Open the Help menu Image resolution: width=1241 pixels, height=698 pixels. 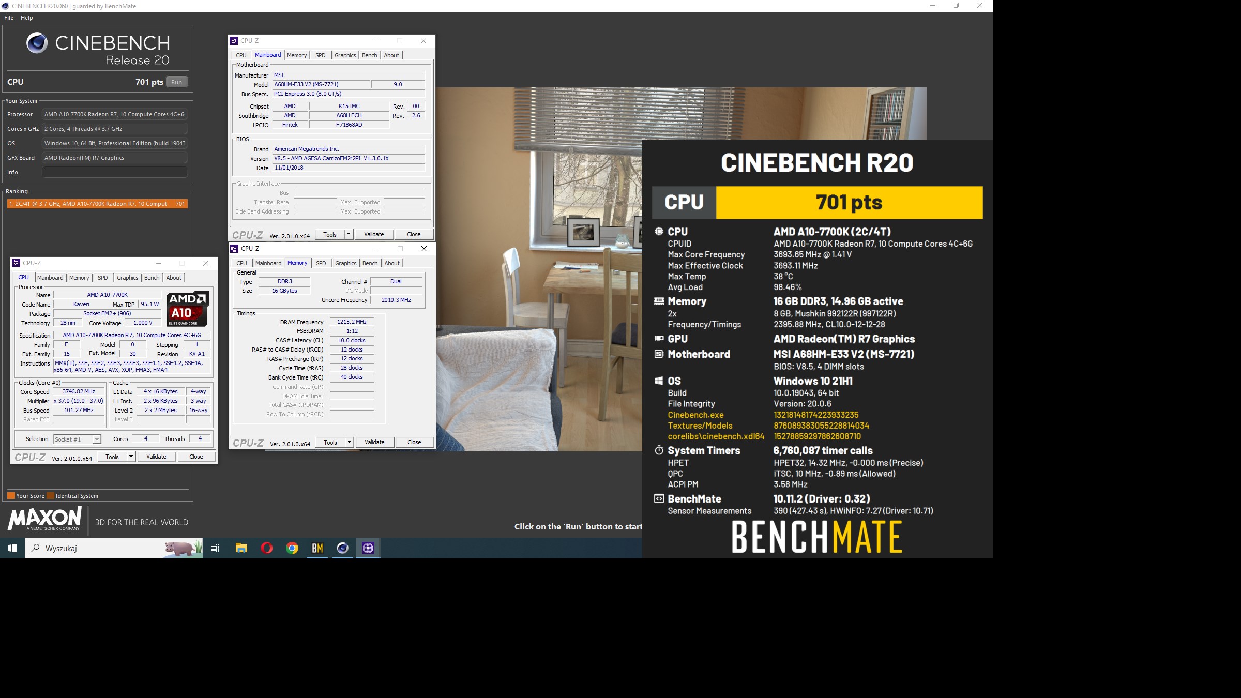[x=27, y=18]
